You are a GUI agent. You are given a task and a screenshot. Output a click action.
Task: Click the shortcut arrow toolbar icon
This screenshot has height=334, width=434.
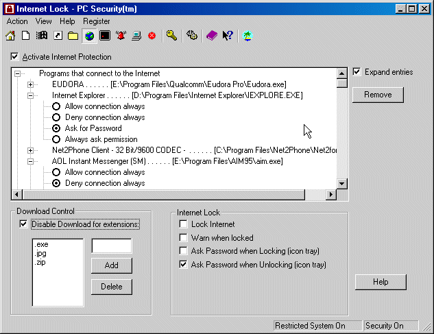[58, 36]
